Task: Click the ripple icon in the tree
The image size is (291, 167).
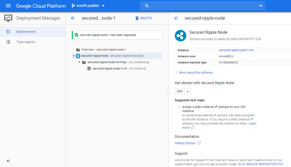Action: click(78, 56)
